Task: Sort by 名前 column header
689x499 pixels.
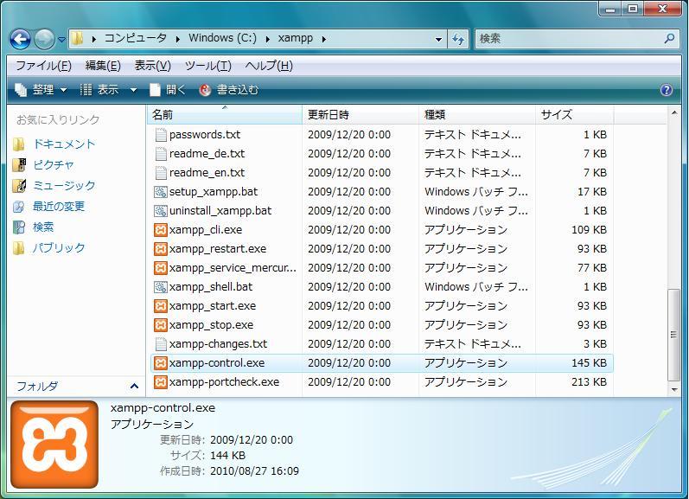Action: point(225,115)
